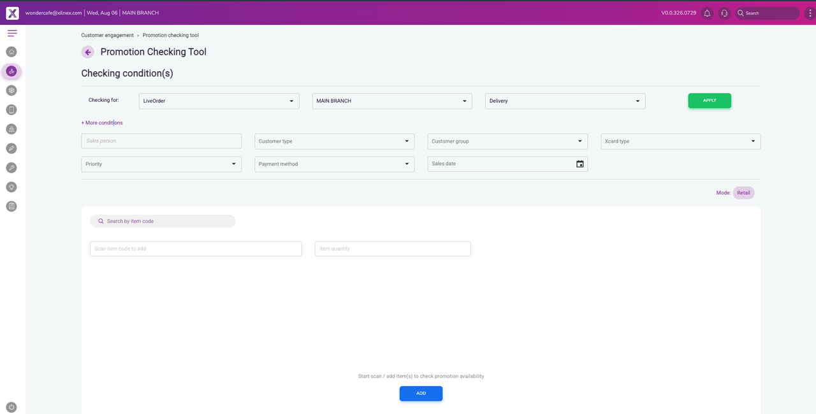Click the More conditions link

pos(102,123)
